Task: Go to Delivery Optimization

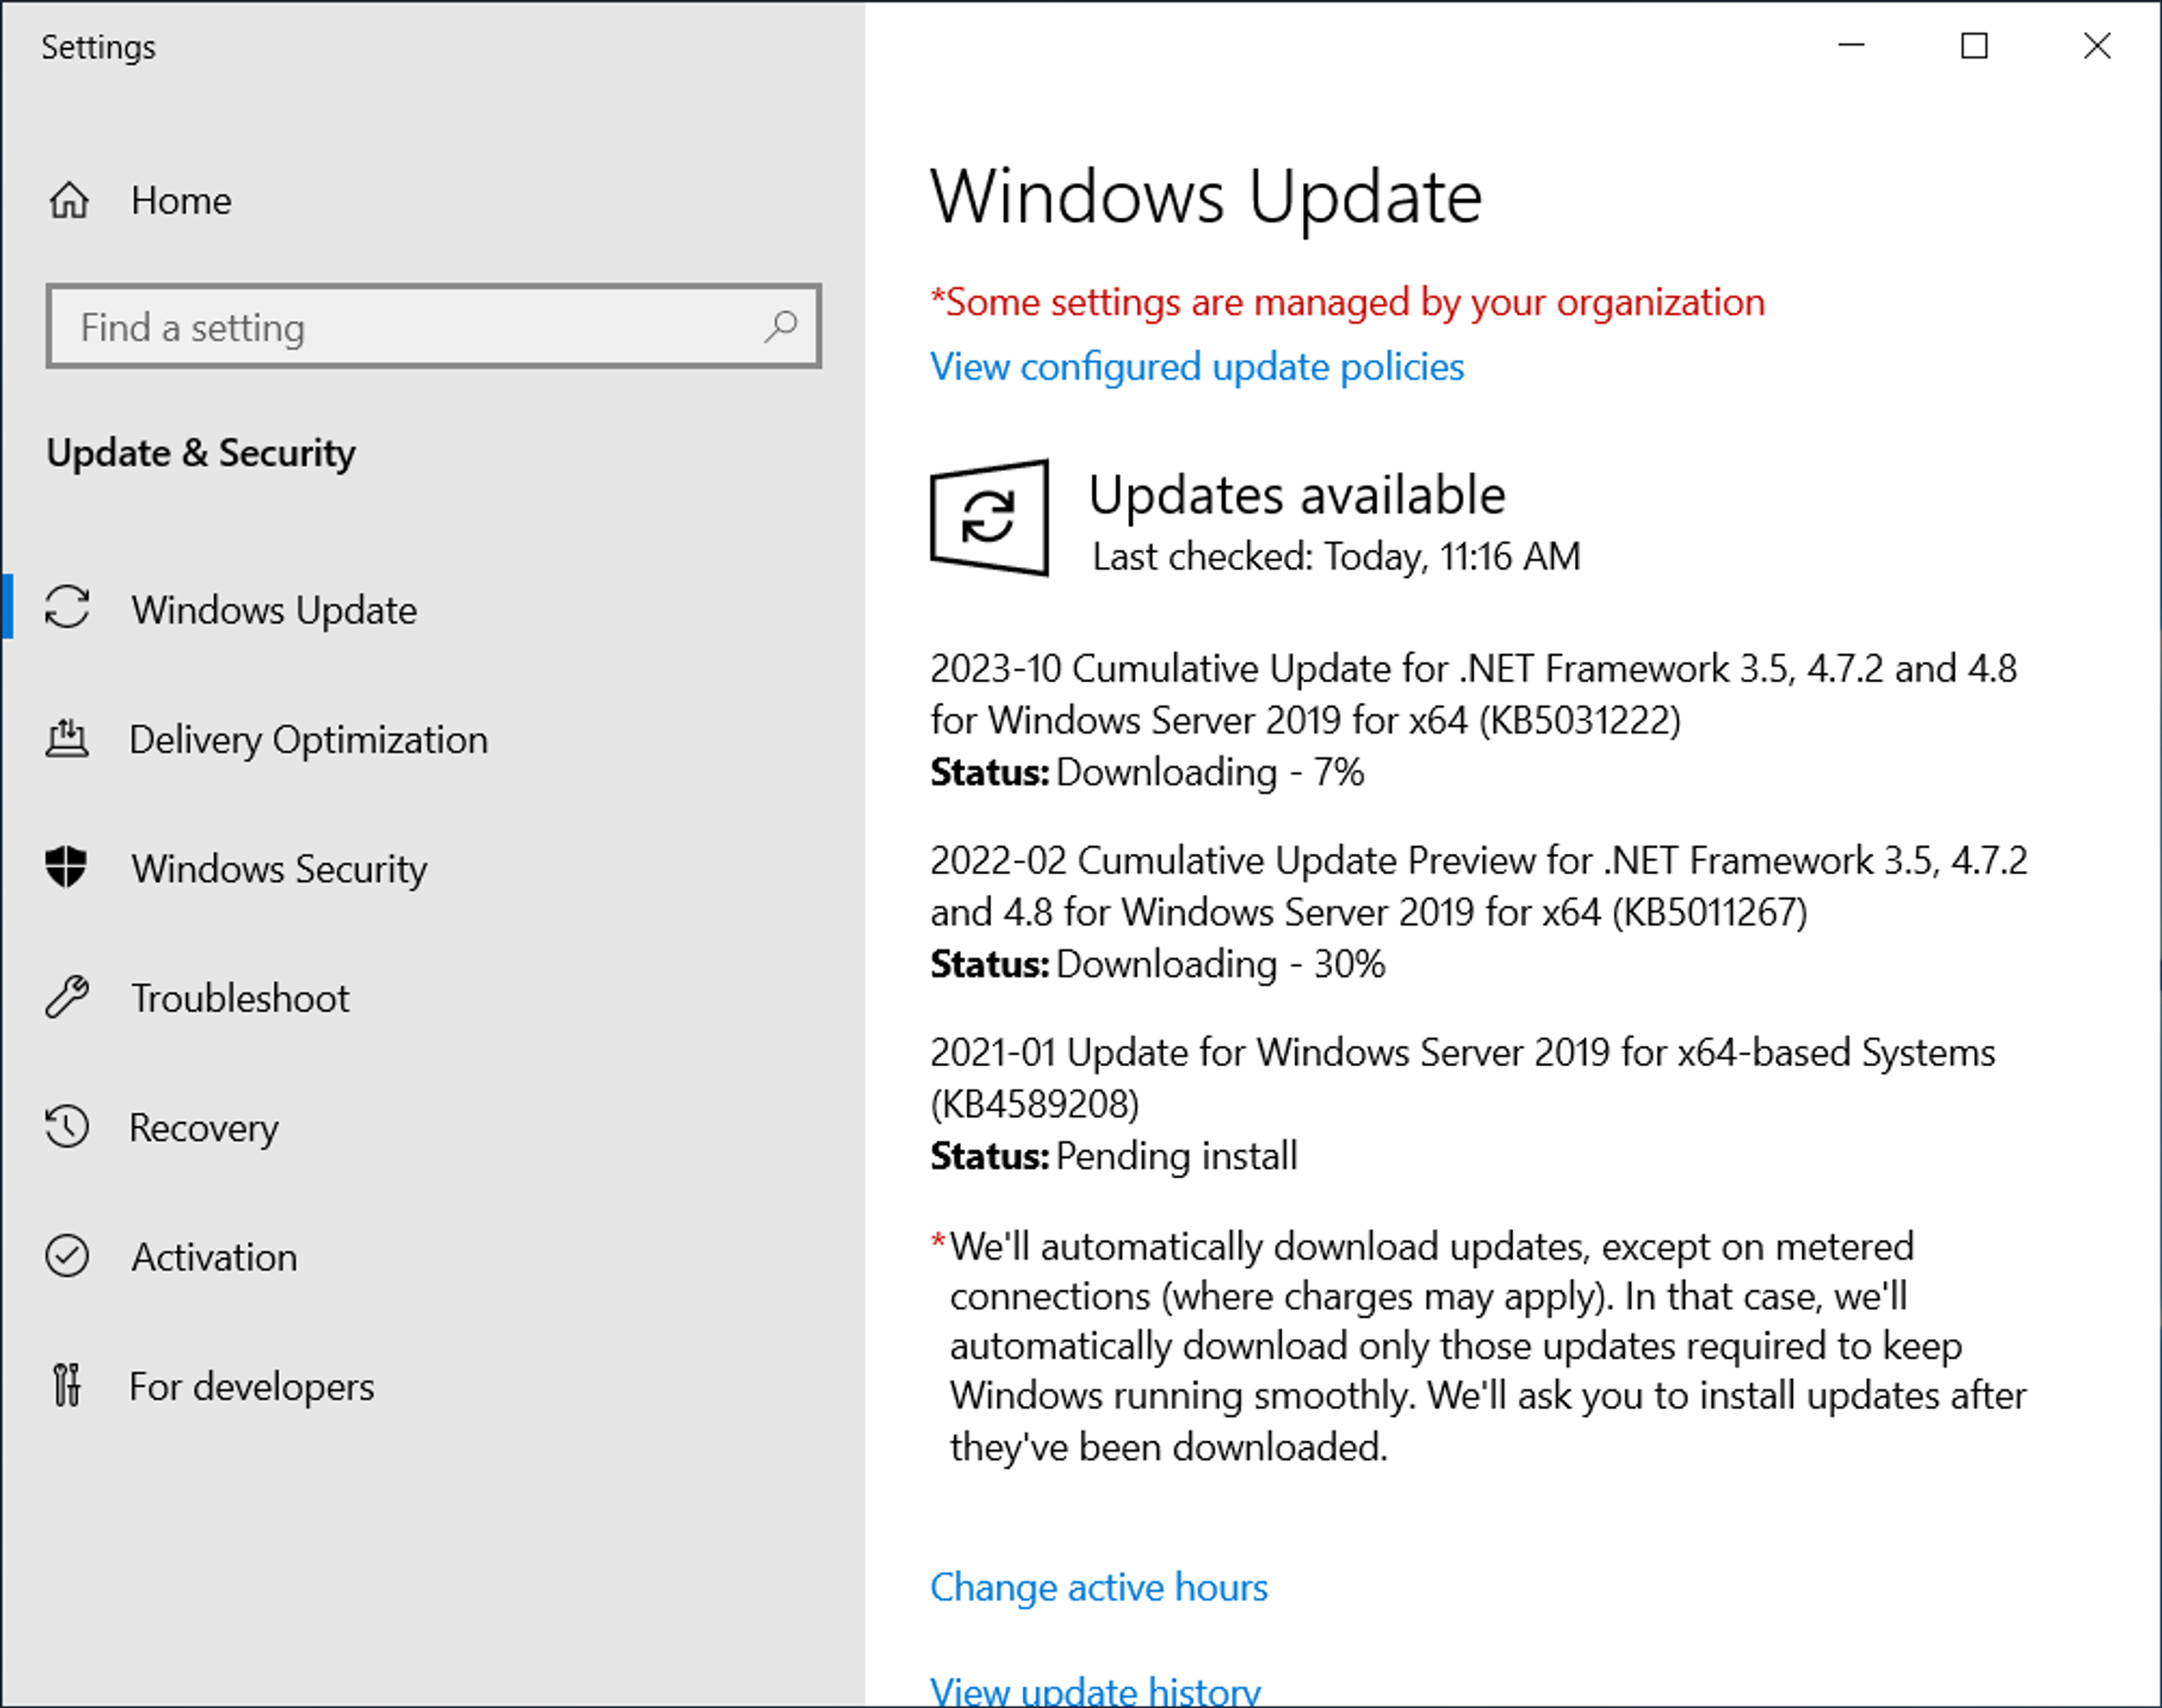Action: click(x=309, y=740)
